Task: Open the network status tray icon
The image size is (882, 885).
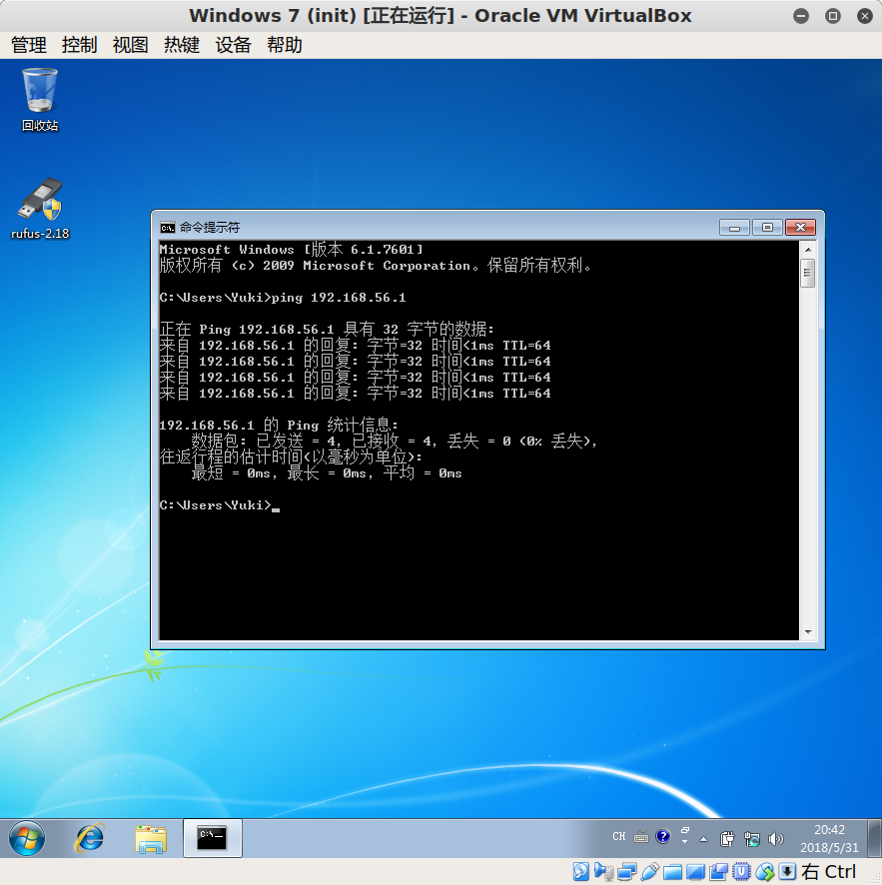Action: click(751, 839)
